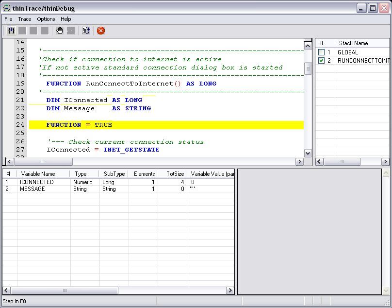The width and height of the screenshot is (392, 308).
Task: Click the Variable Name column header
Action: (x=38, y=173)
